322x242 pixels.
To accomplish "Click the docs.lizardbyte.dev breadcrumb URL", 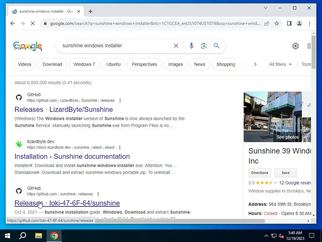I will 71,147.
